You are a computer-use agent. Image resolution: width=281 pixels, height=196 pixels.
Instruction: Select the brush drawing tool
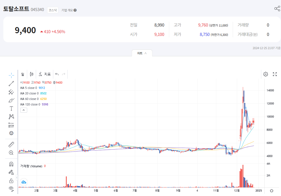(11, 100)
